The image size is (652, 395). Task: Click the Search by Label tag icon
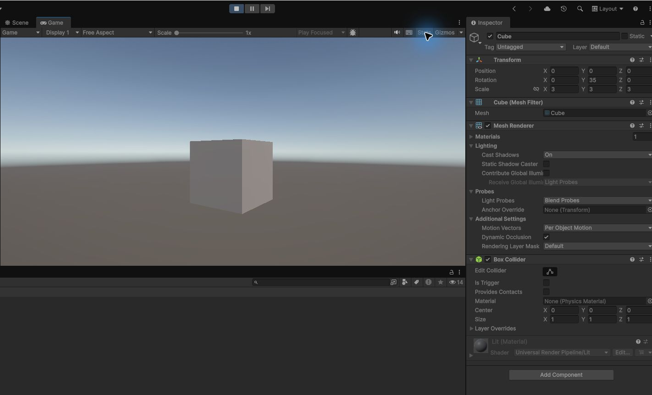pyautogui.click(x=416, y=282)
